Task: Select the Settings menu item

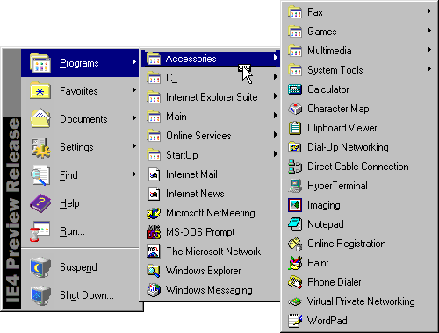Action: pos(80,147)
